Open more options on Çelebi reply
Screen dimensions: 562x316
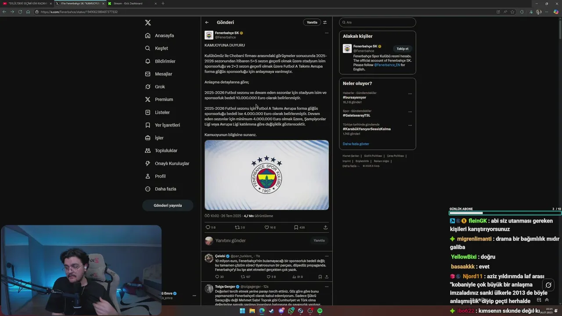tap(326, 256)
